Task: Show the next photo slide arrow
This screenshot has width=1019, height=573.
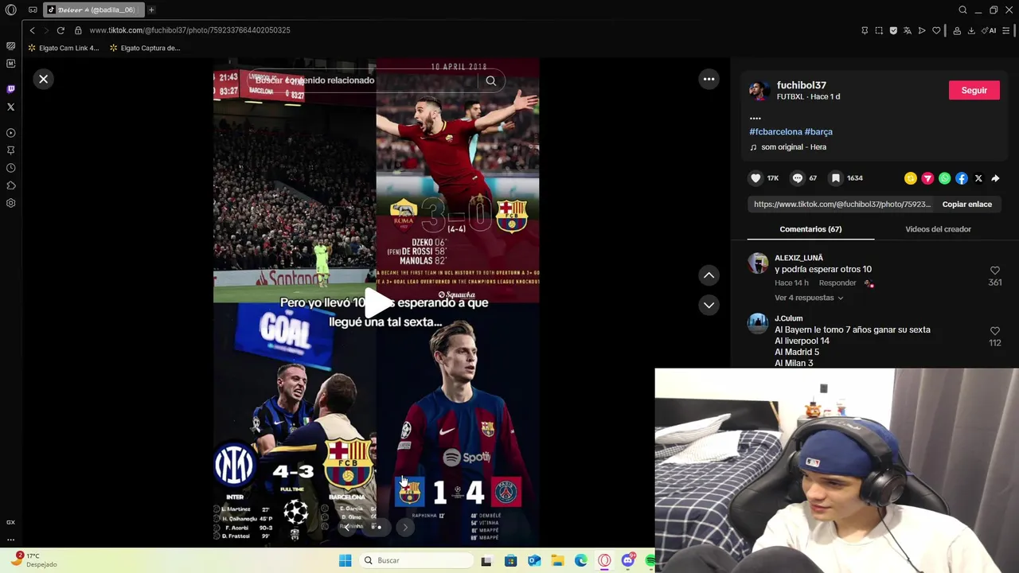Action: point(405,527)
